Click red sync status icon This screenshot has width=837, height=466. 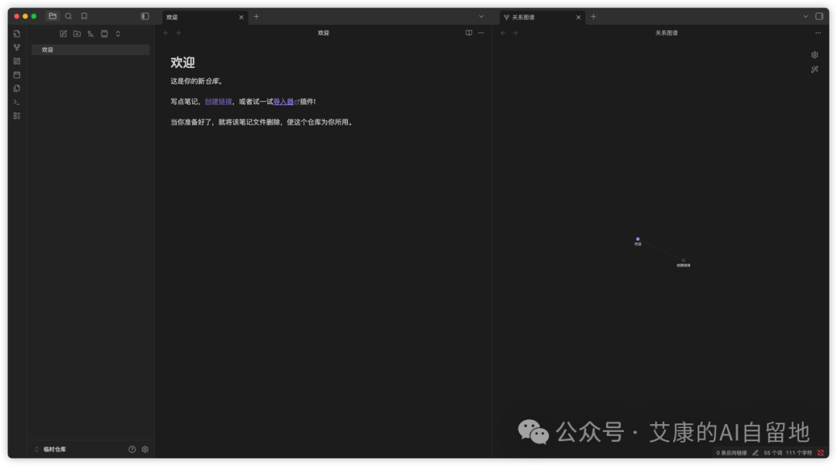821,453
